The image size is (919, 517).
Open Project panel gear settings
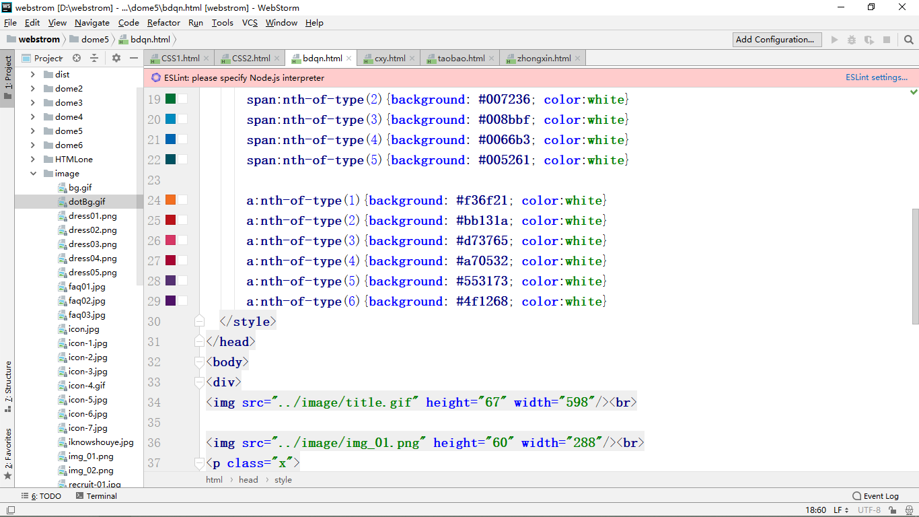(x=116, y=58)
